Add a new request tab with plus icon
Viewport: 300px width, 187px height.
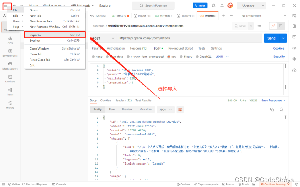(x=223, y=16)
